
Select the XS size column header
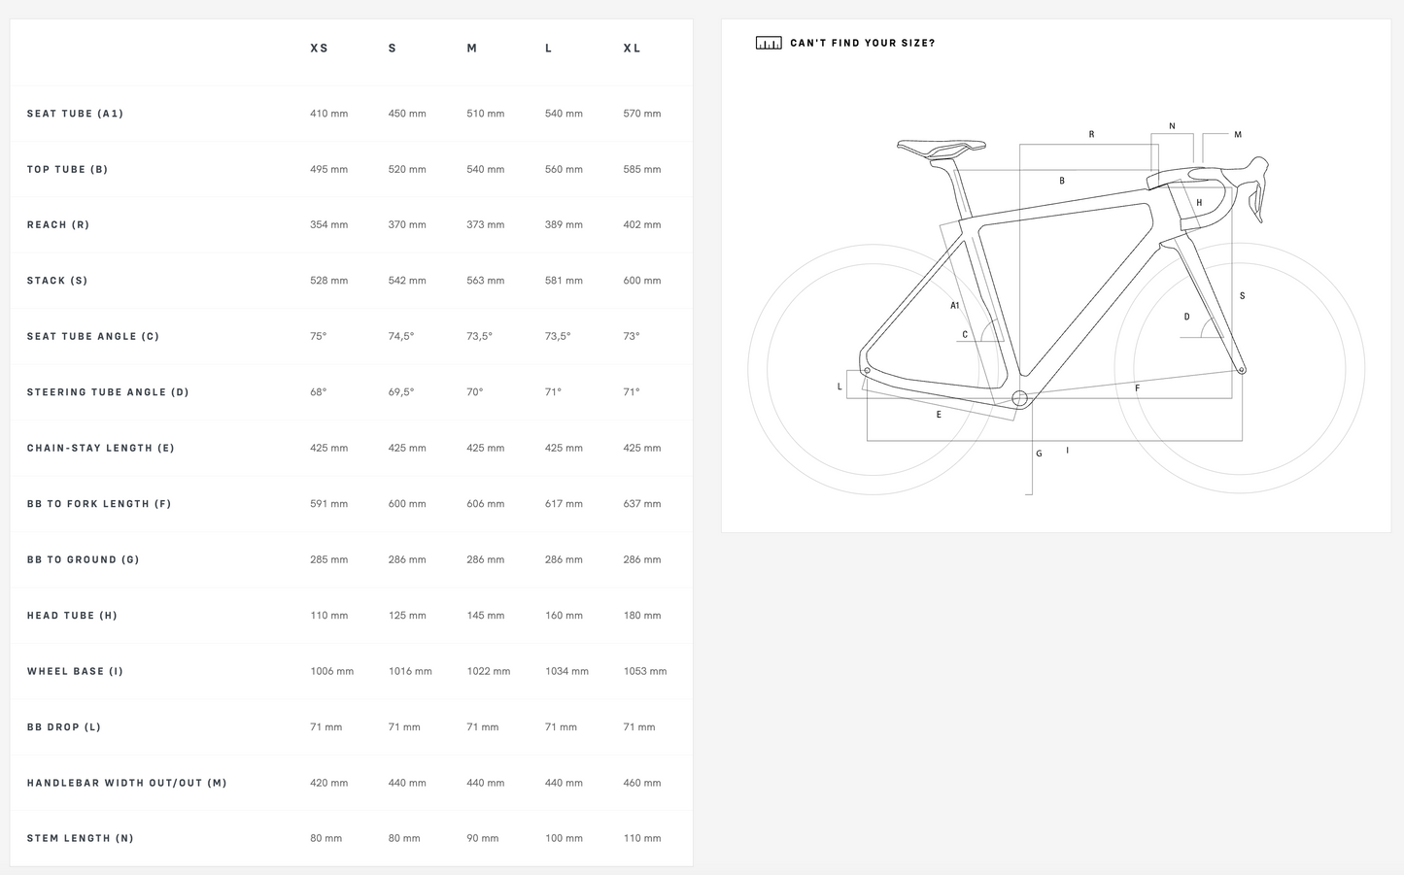[319, 49]
